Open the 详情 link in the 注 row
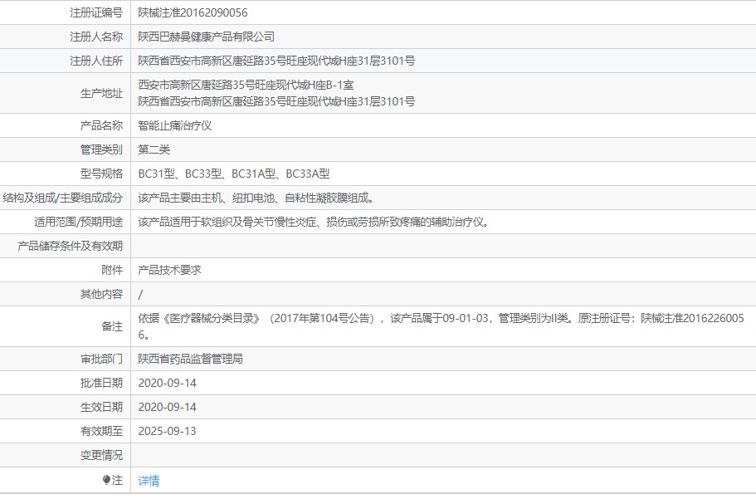 click(149, 481)
